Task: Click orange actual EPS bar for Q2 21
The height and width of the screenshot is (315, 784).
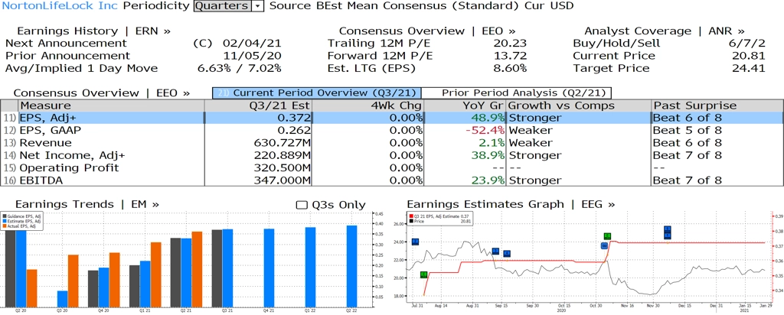Action: (197, 269)
